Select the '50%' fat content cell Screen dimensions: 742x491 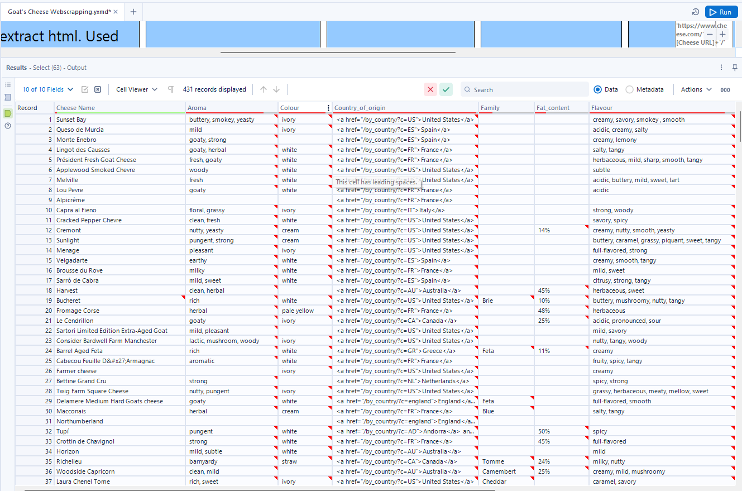pos(562,431)
